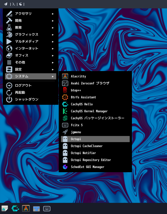Select the その他 menu label
This screenshot has width=167, height=214.
pos(20,62)
